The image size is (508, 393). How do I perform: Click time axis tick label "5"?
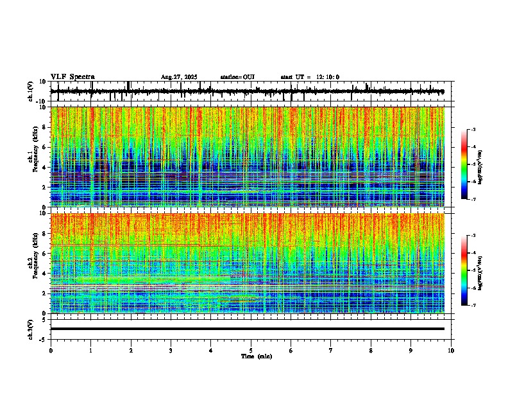[x=251, y=351]
